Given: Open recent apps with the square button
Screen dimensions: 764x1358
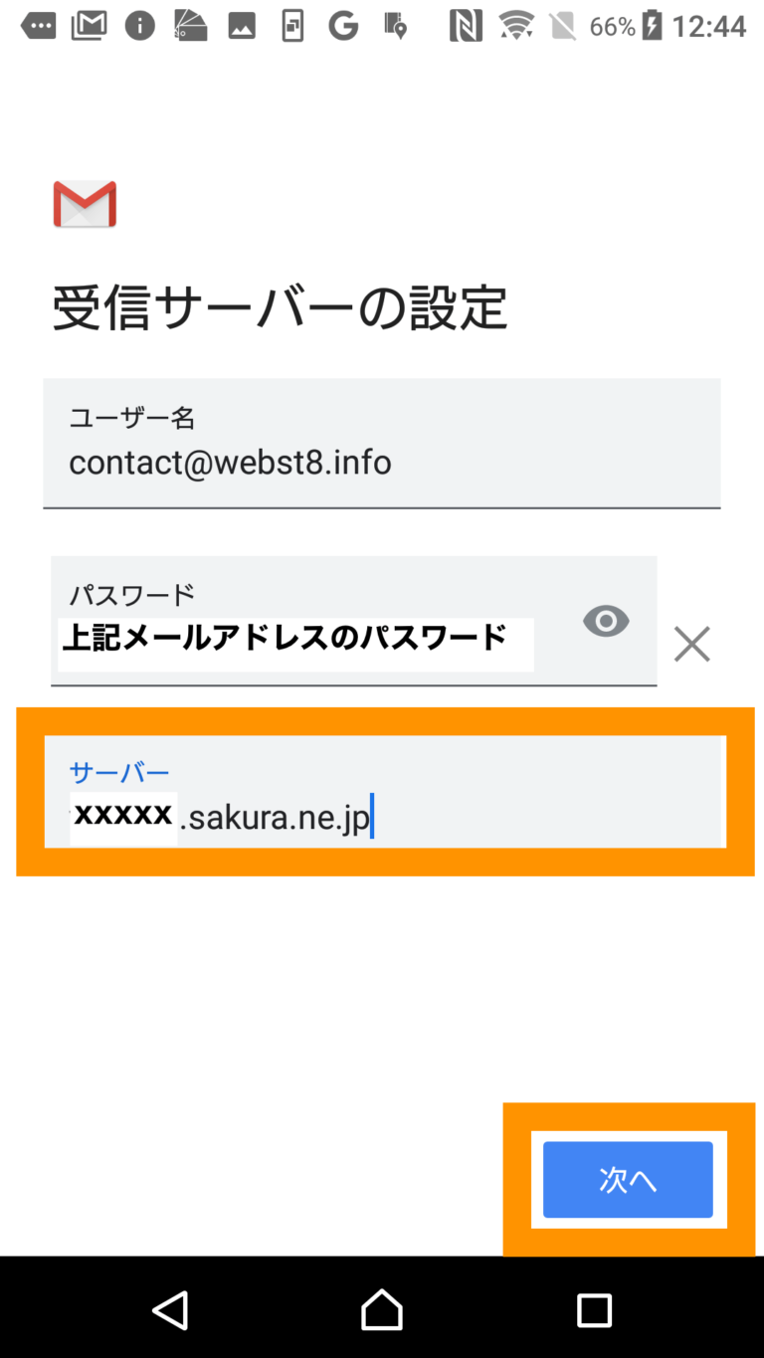Looking at the screenshot, I should [x=594, y=1310].
